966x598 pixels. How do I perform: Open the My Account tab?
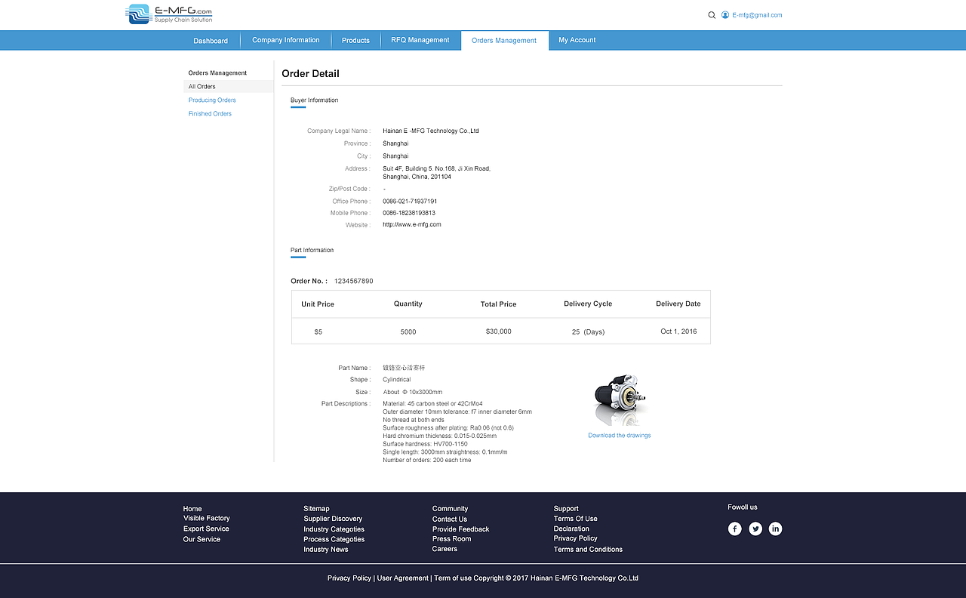pos(577,41)
